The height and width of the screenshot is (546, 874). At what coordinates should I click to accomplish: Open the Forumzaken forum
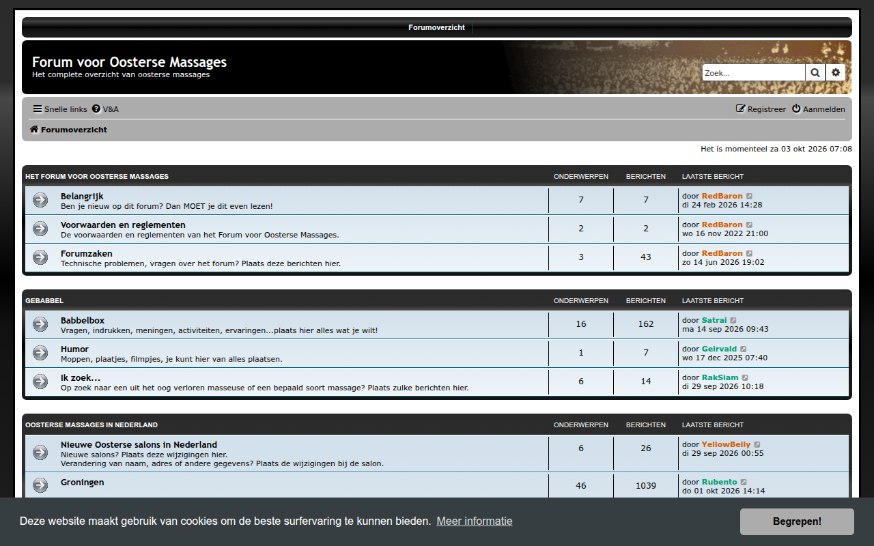click(87, 253)
